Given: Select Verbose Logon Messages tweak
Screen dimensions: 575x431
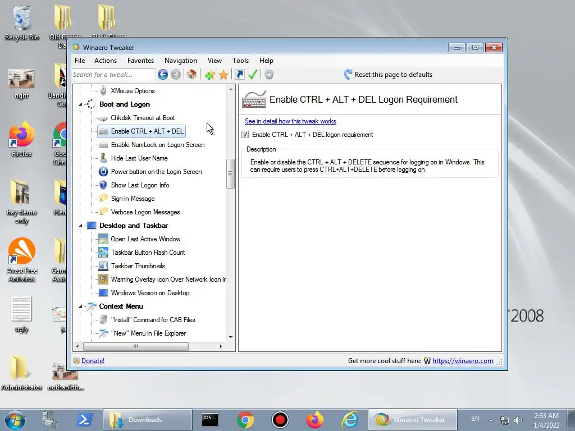Looking at the screenshot, I should tap(145, 212).
